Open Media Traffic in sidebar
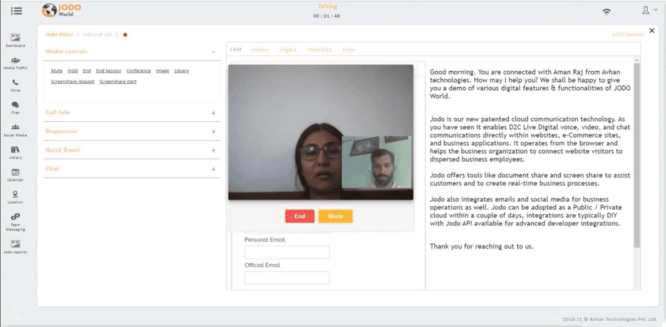Screen dimensions: 666x327 [15, 63]
